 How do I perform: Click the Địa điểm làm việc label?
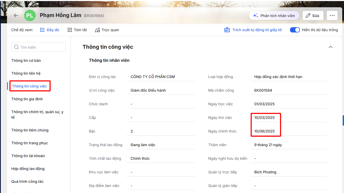click(x=104, y=186)
